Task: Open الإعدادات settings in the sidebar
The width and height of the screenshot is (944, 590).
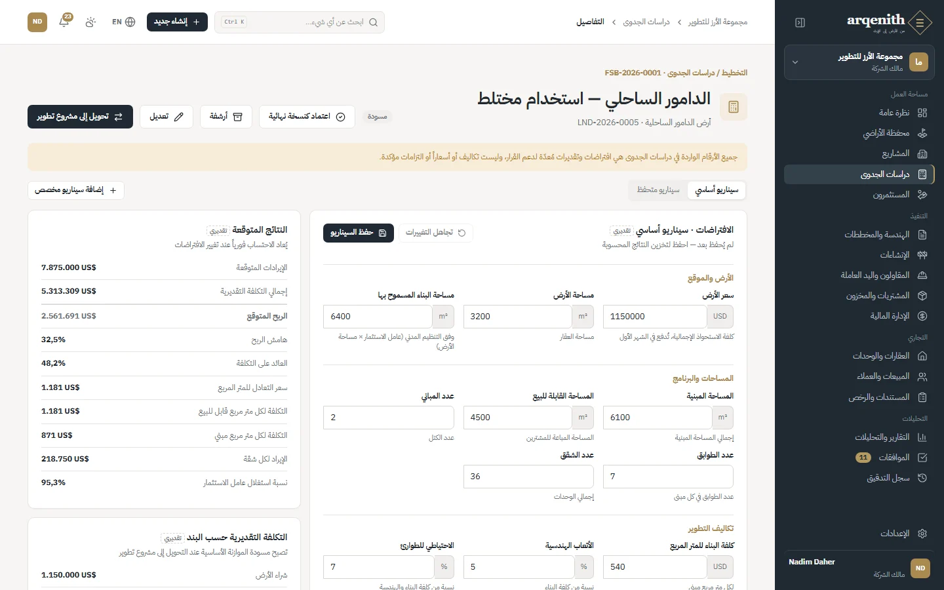Action: click(x=859, y=534)
